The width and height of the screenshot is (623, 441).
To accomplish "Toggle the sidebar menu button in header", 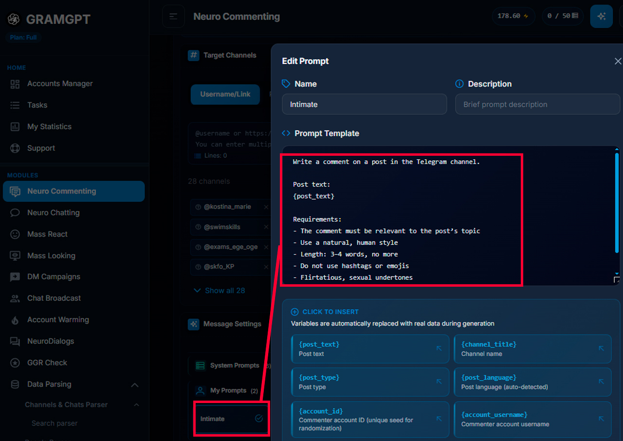I will click(x=173, y=17).
